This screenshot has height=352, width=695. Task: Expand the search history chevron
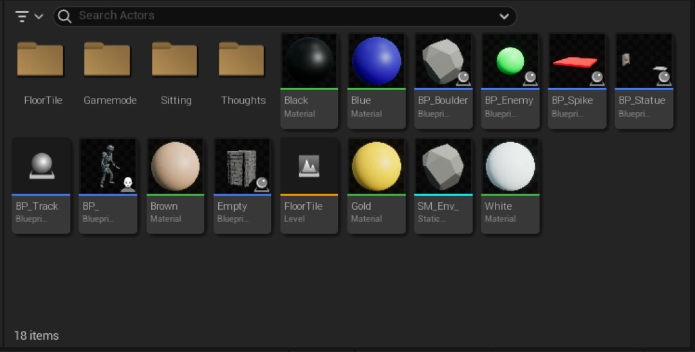point(504,16)
